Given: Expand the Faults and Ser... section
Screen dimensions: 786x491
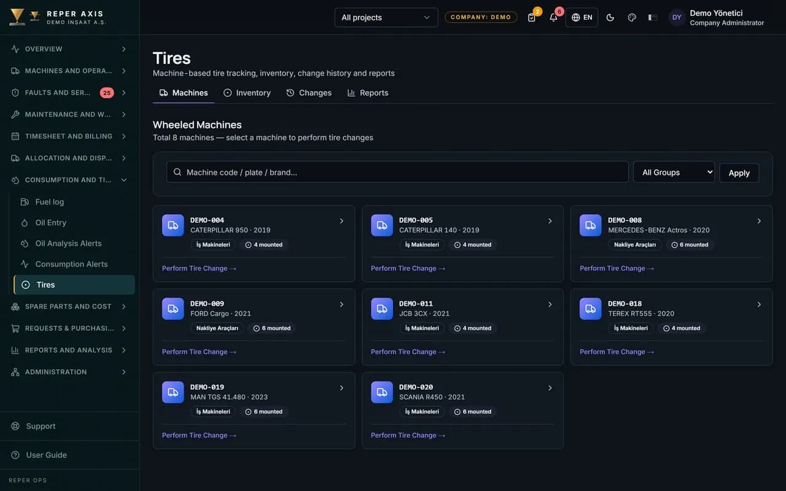Looking at the screenshot, I should tap(69, 93).
